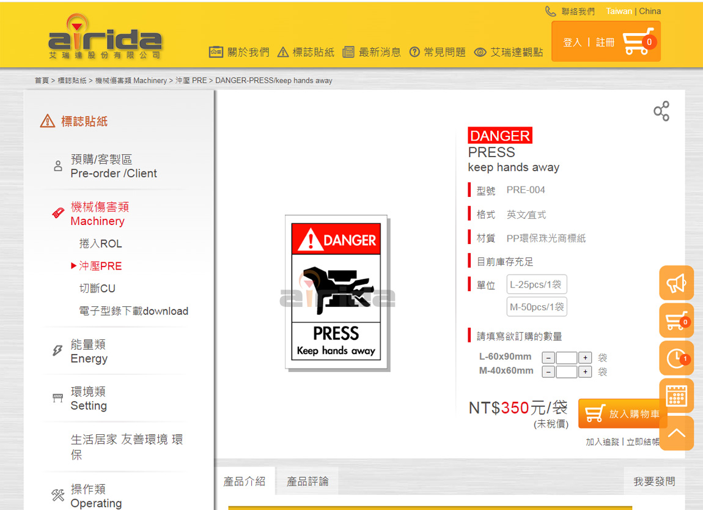Click the megaphone announcement floating icon

[x=676, y=283]
